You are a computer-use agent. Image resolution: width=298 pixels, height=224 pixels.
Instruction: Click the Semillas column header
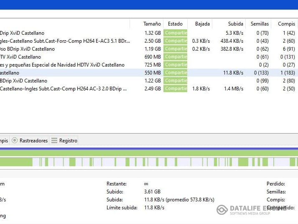(260, 24)
